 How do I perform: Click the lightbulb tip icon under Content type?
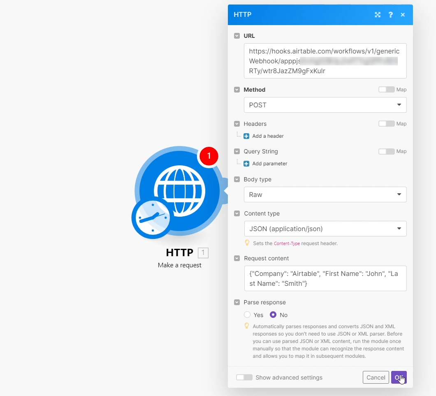pos(247,243)
